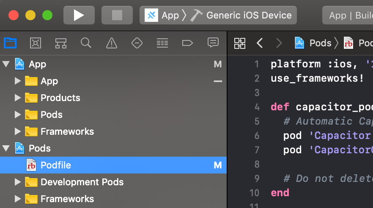Open the Test navigator
373x208 pixels.
coord(136,43)
